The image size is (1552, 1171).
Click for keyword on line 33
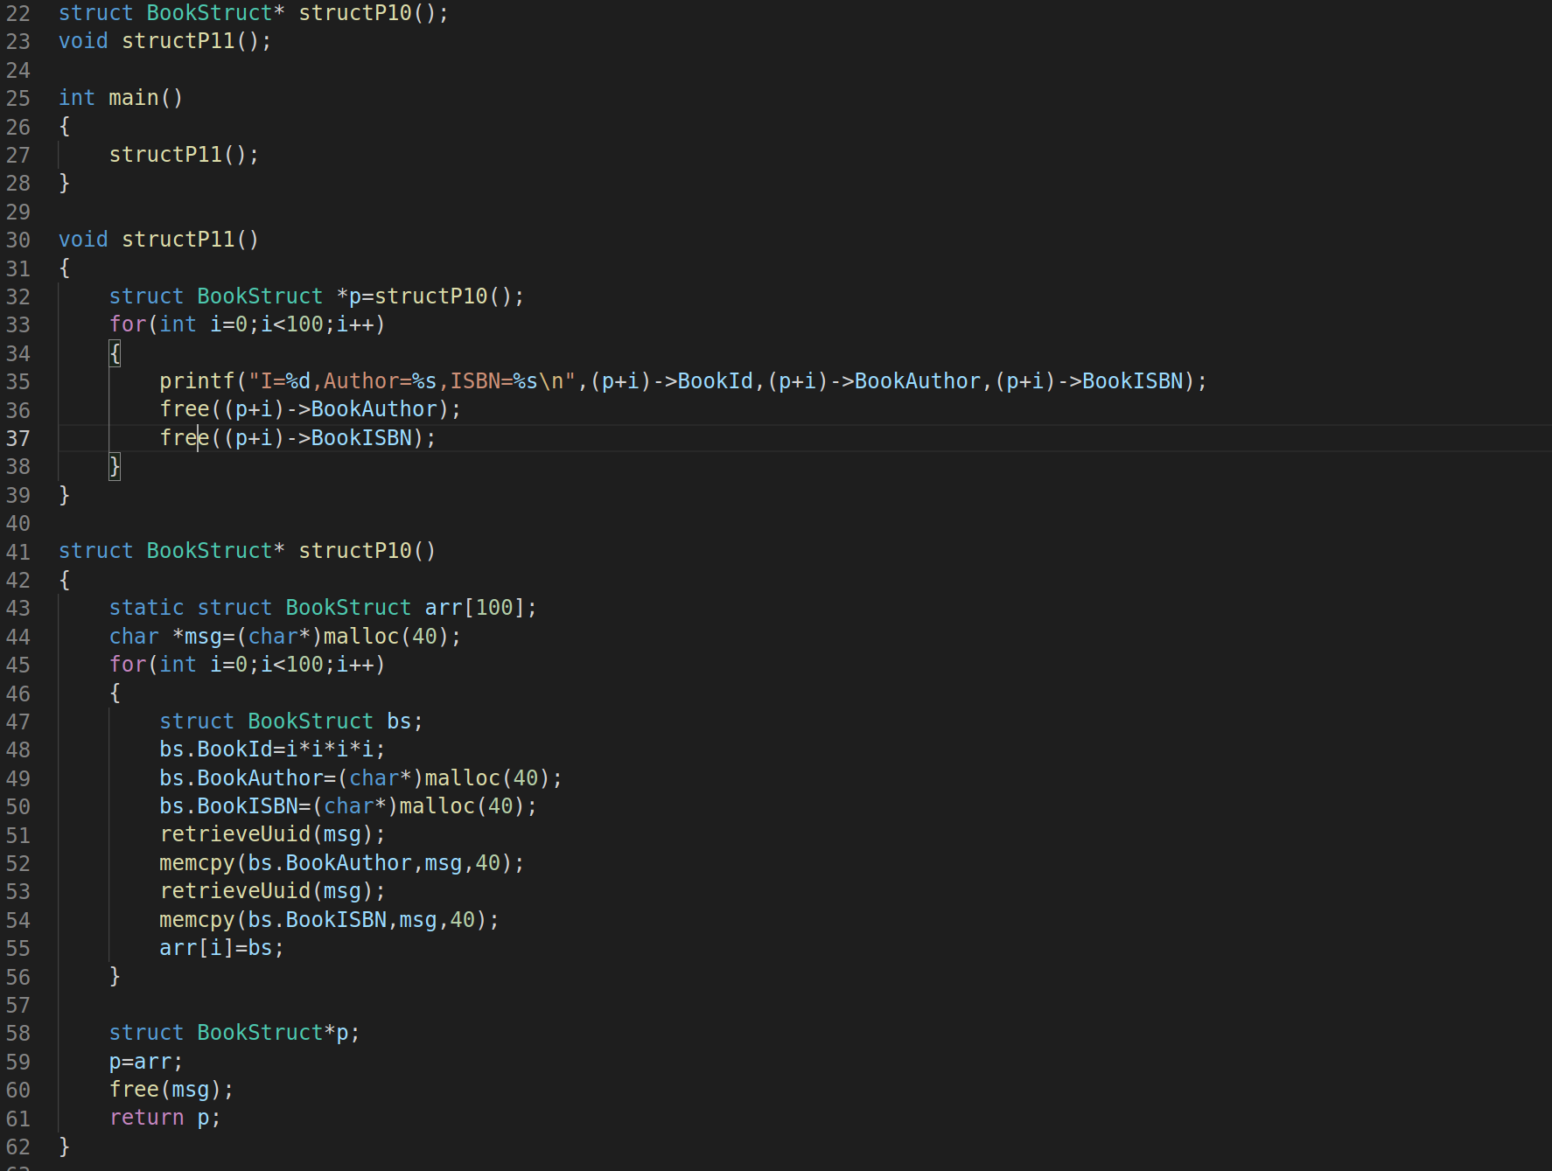128,324
